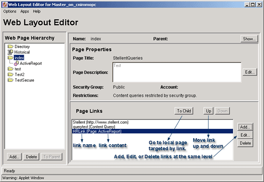Click the To Child button
The height and width of the screenshot is (182, 264).
point(184,111)
